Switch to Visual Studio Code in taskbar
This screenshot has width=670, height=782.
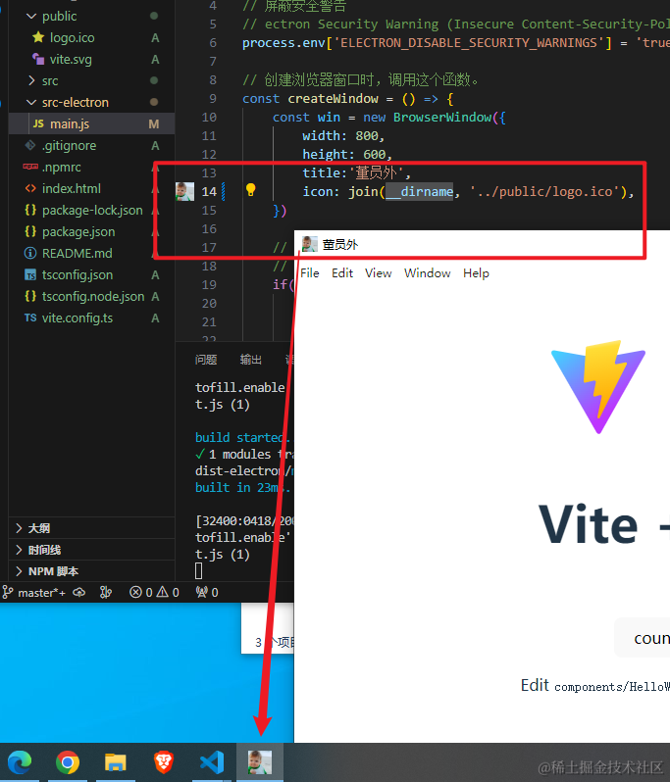212,762
